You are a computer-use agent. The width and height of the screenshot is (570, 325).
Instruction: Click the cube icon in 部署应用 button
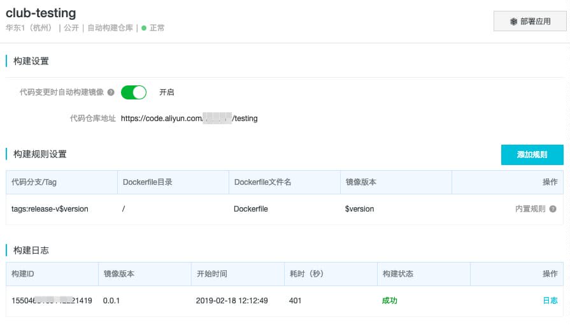513,22
